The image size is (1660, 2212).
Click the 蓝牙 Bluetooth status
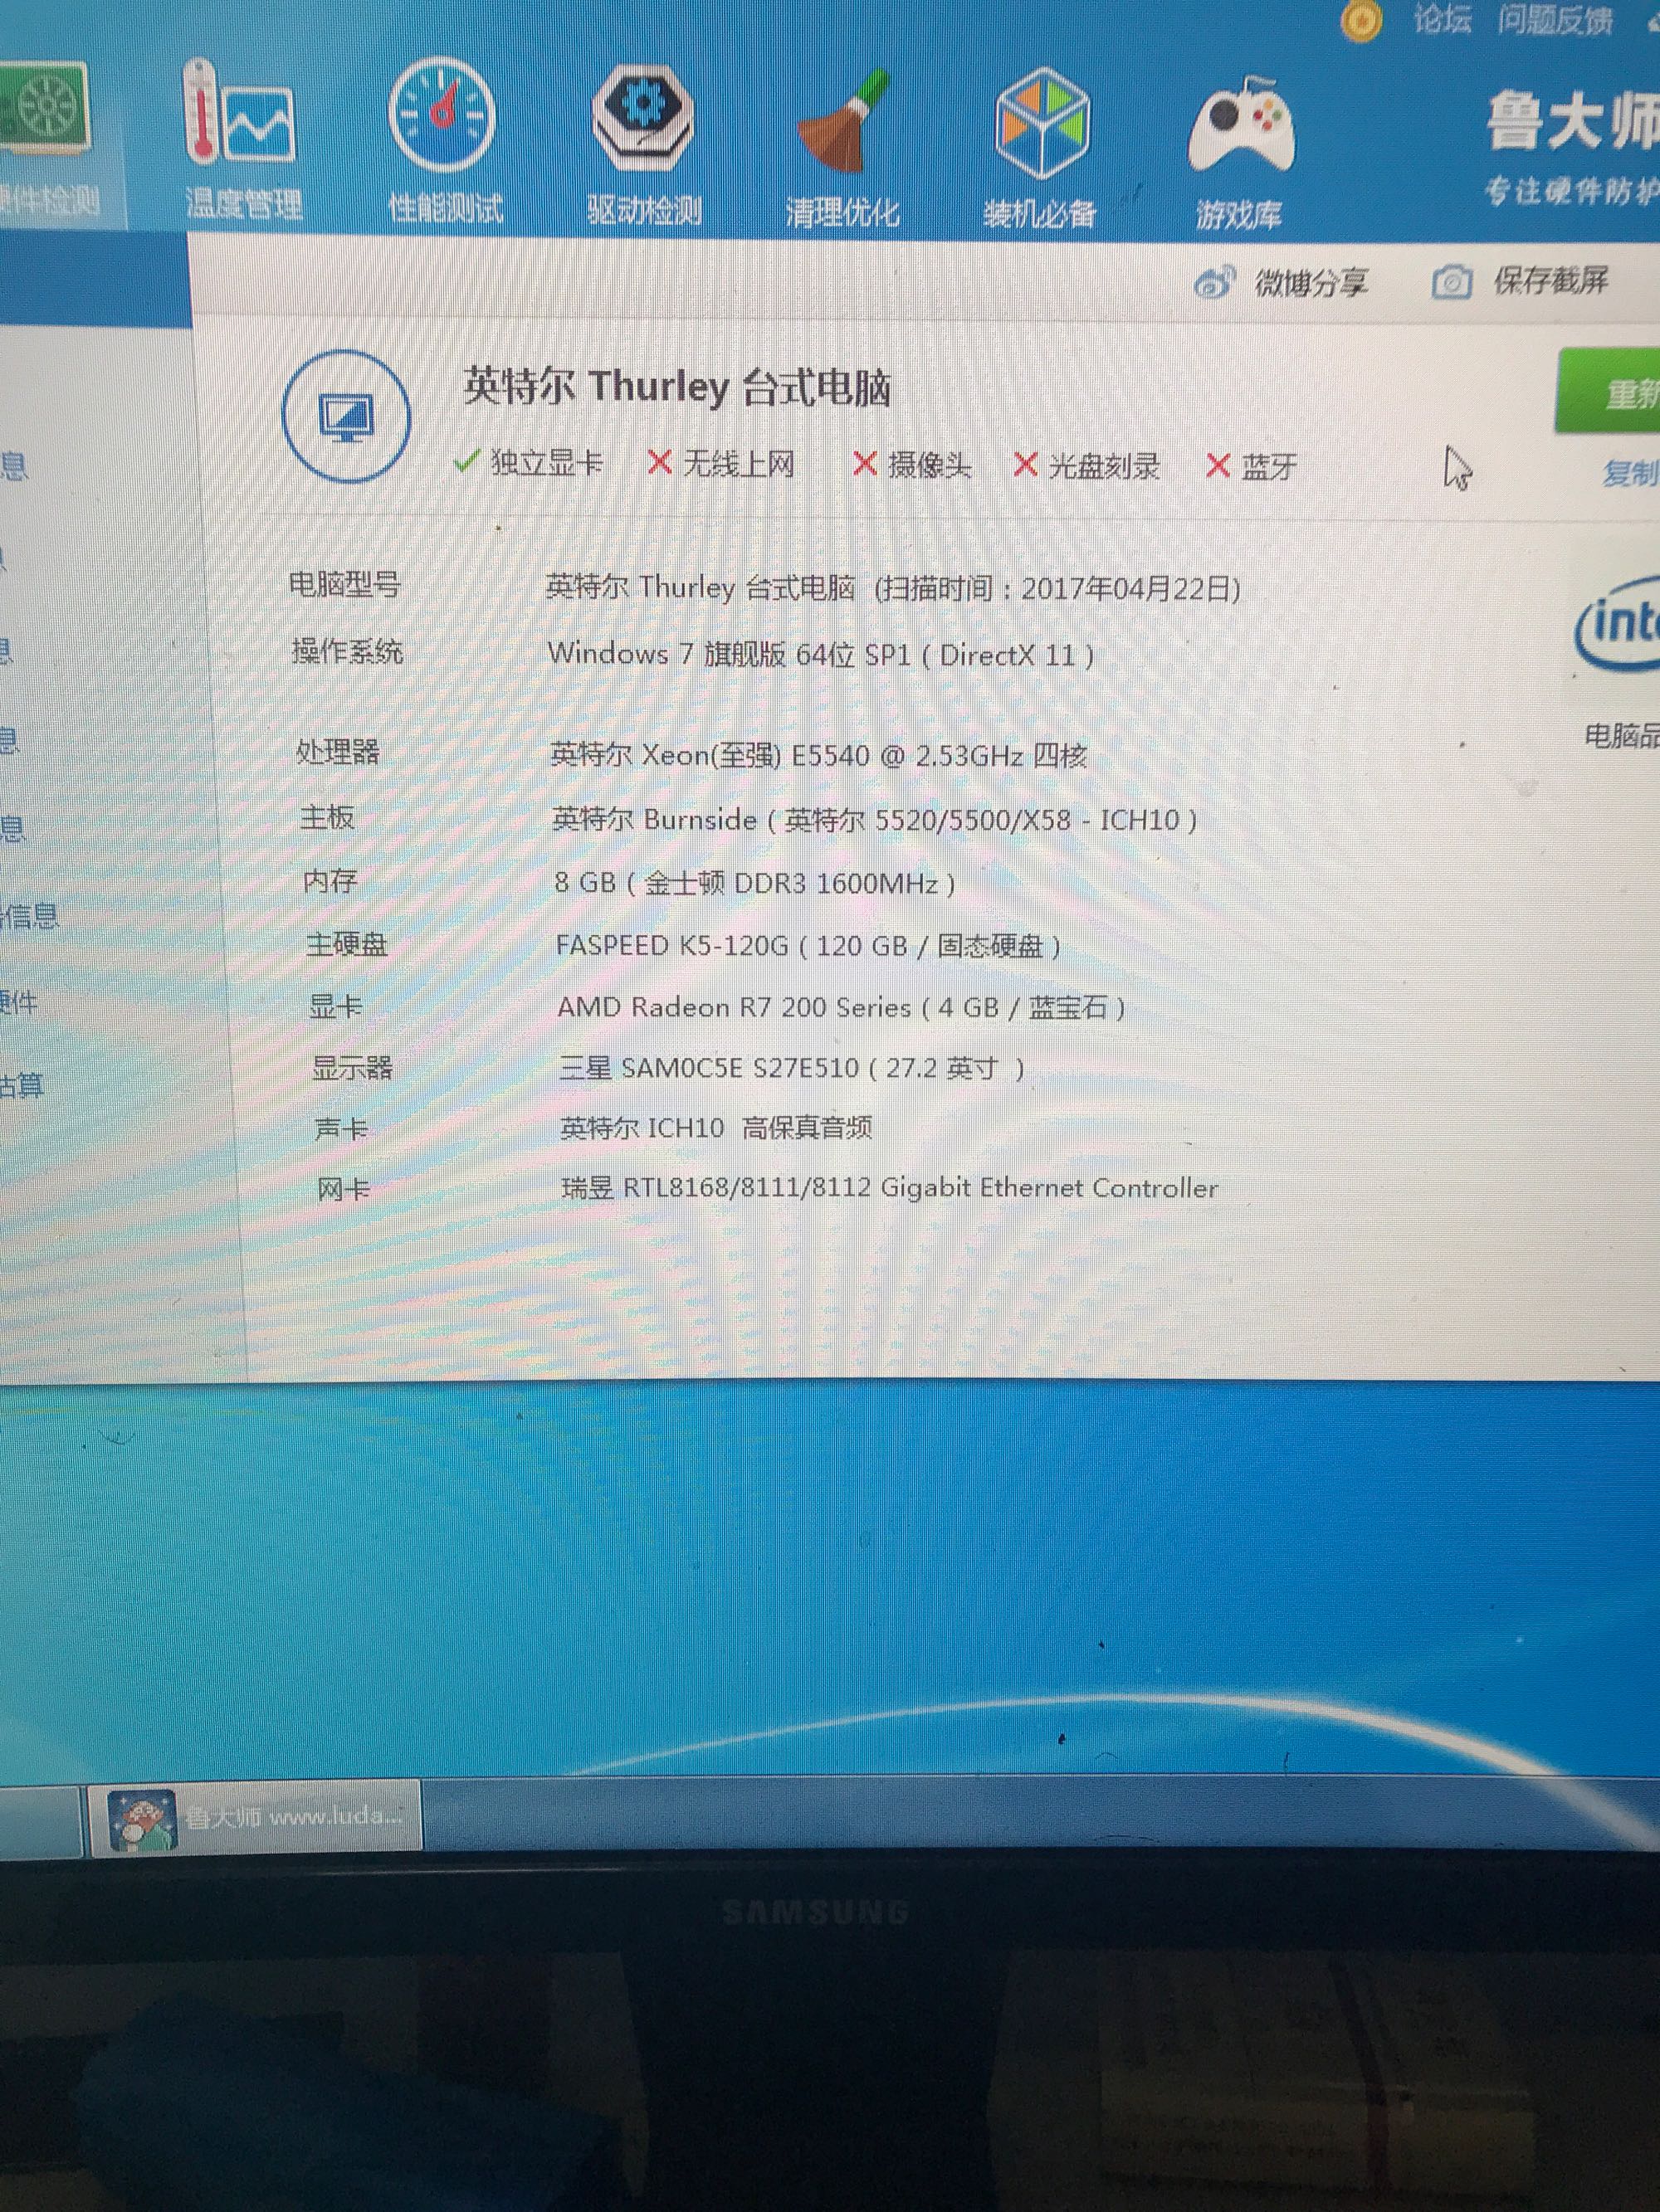coord(1252,467)
